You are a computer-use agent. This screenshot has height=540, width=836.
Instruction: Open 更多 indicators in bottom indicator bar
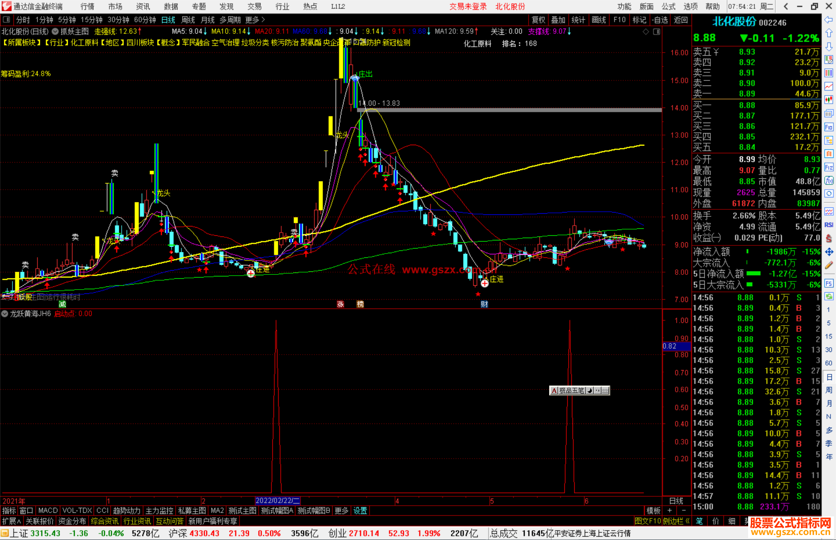pos(341,511)
